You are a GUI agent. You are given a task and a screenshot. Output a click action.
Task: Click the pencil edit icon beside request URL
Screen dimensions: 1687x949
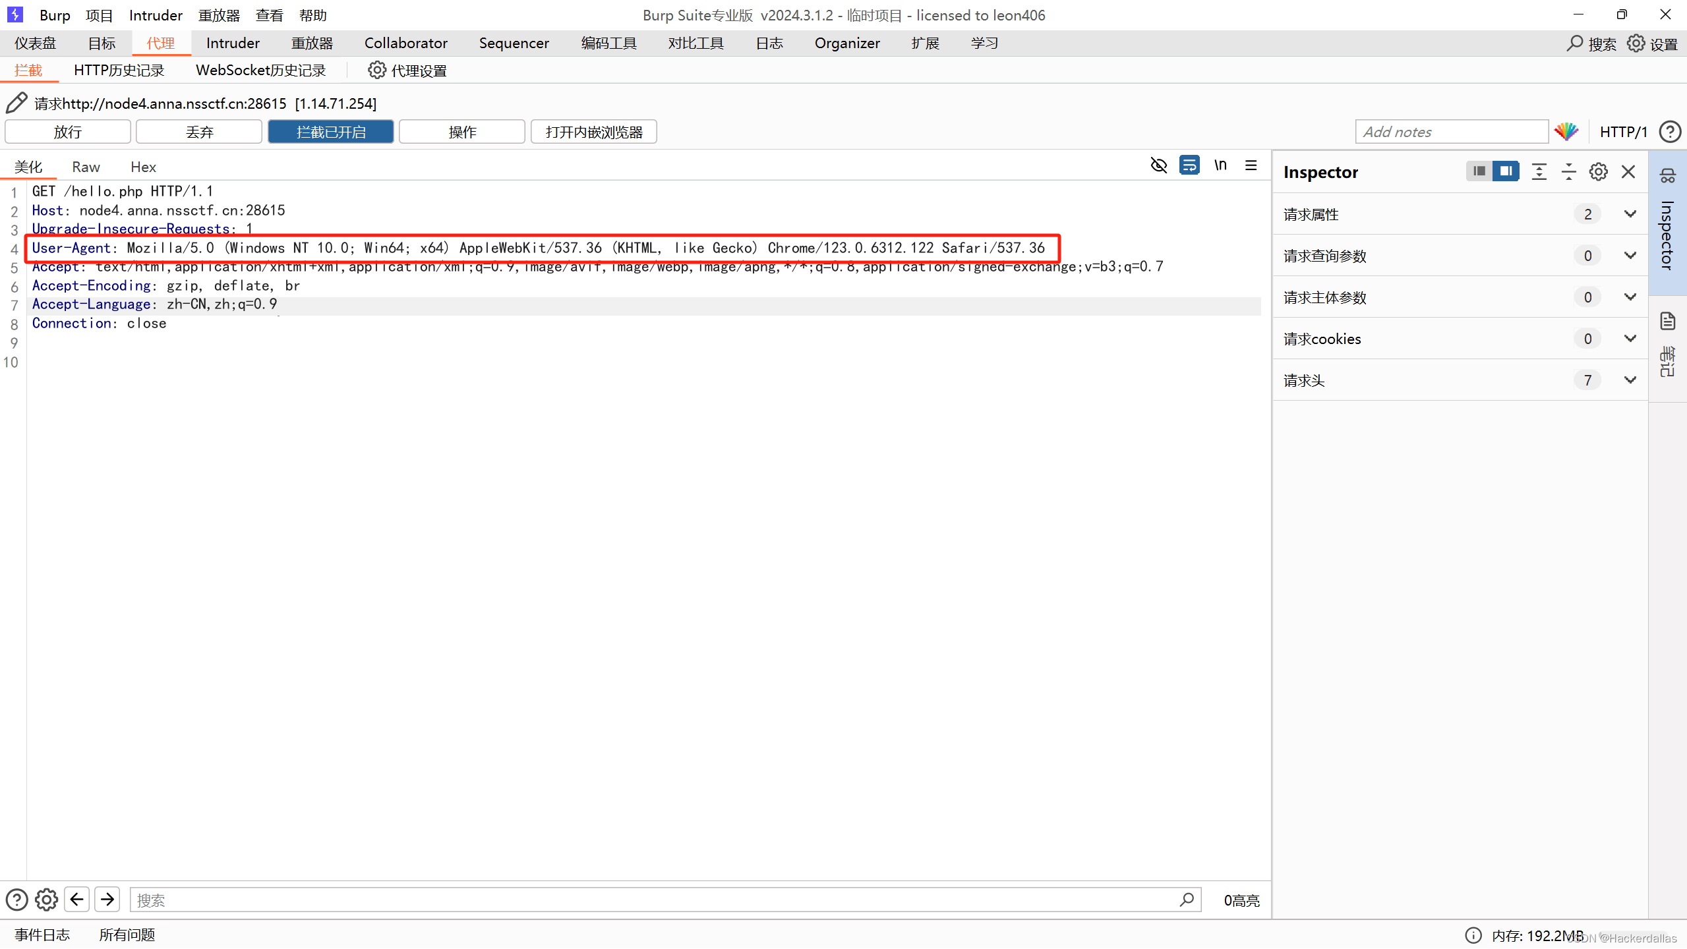coord(16,103)
